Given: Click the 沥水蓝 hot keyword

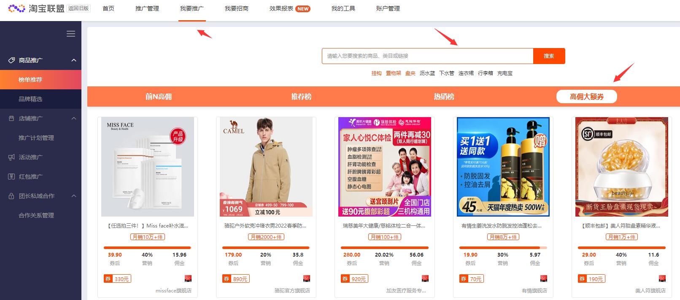Looking at the screenshot, I should [x=427, y=73].
